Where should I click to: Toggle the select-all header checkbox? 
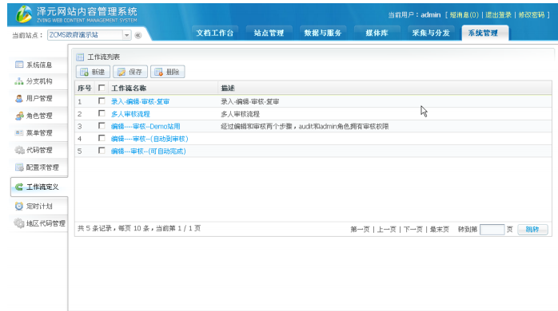[x=102, y=88]
